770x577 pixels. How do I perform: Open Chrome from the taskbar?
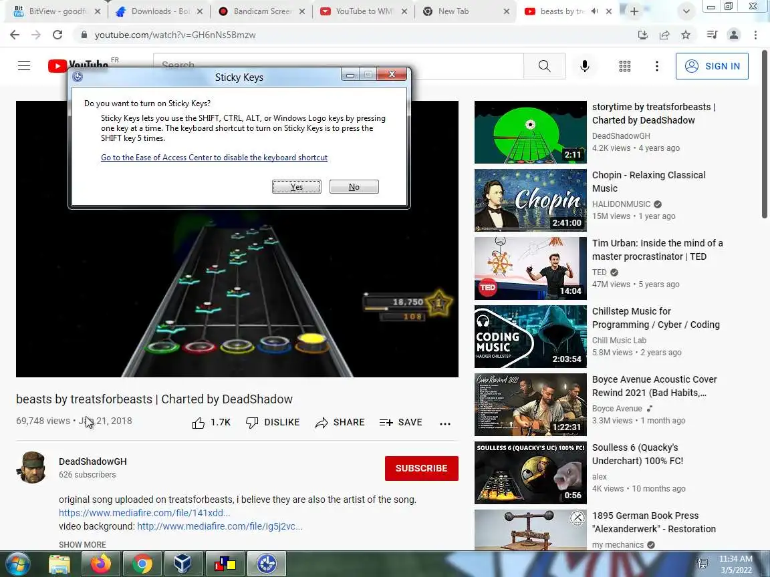[142, 564]
